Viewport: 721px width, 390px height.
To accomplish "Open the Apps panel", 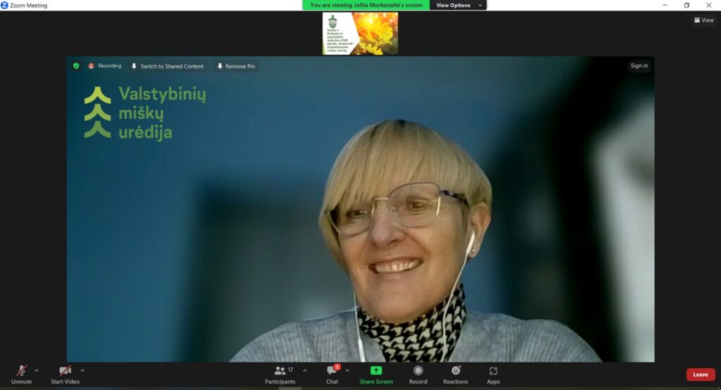I will [494, 371].
